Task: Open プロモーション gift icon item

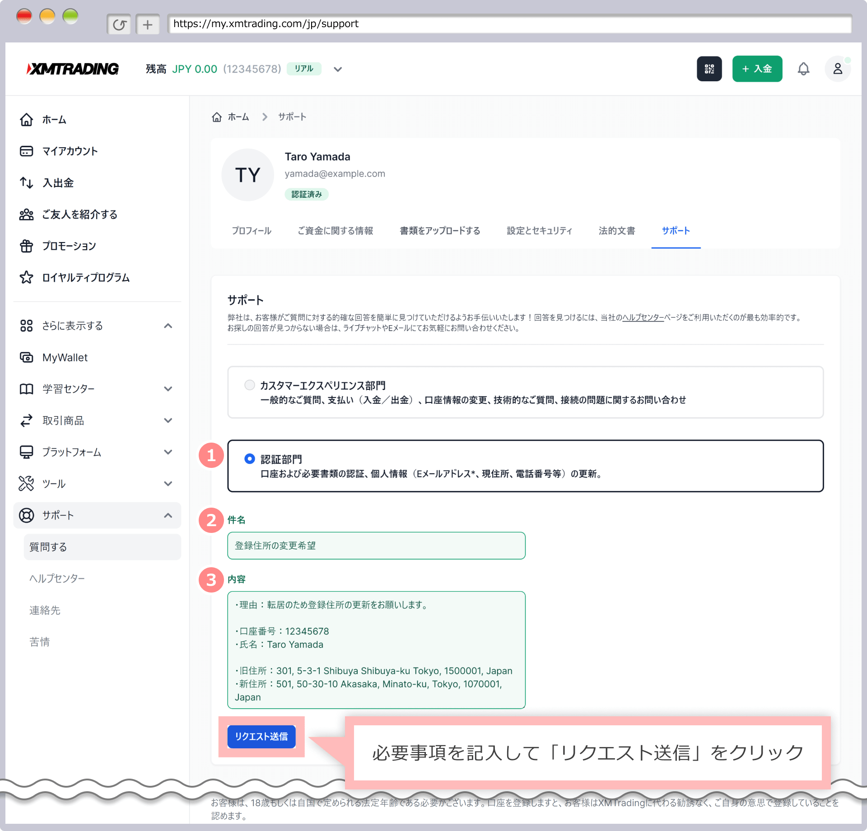Action: (69, 246)
